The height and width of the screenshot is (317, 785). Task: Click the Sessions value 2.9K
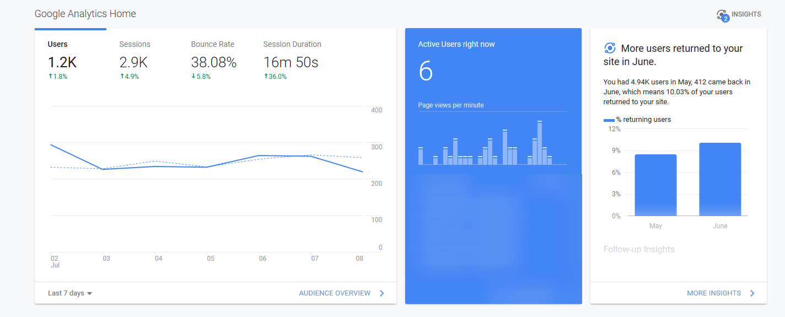point(133,63)
